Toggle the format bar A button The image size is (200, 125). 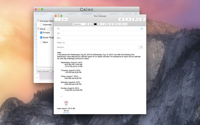(x=128, y=19)
